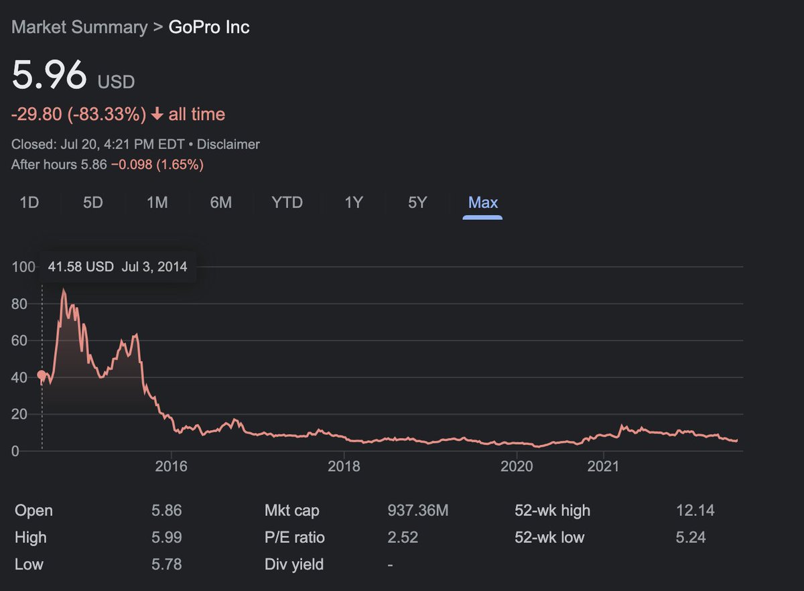Click the Closed: Jul 20 timestamp text
This screenshot has height=591, width=804.
click(x=99, y=144)
